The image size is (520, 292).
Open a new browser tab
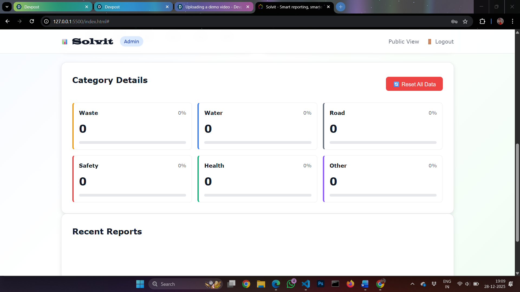[340, 7]
